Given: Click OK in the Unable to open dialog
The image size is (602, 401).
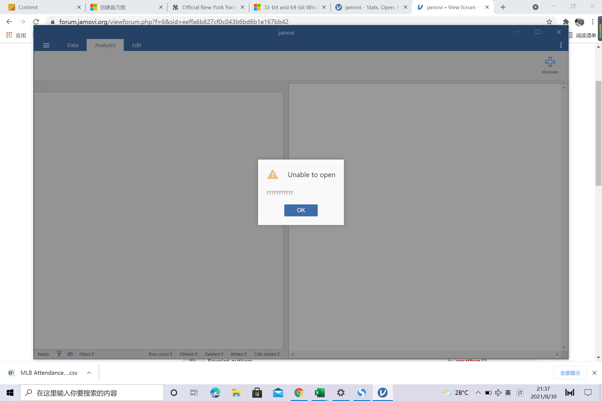Looking at the screenshot, I should click(301, 210).
